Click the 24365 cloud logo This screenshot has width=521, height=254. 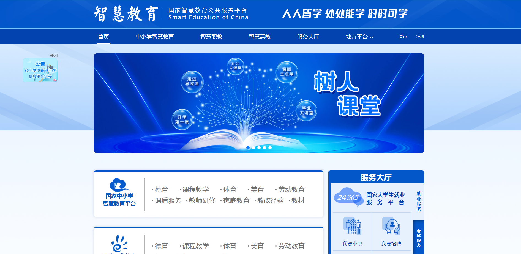pyautogui.click(x=348, y=197)
